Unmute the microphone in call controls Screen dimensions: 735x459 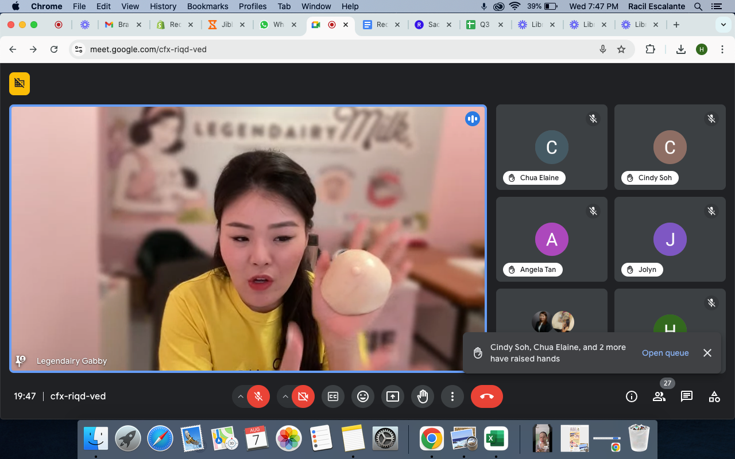258,396
